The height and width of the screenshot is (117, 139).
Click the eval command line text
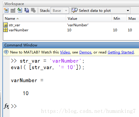(48, 67)
